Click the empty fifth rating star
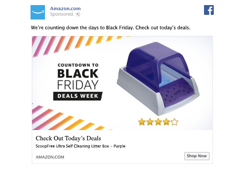This screenshot has height=172, width=246. [x=174, y=122]
